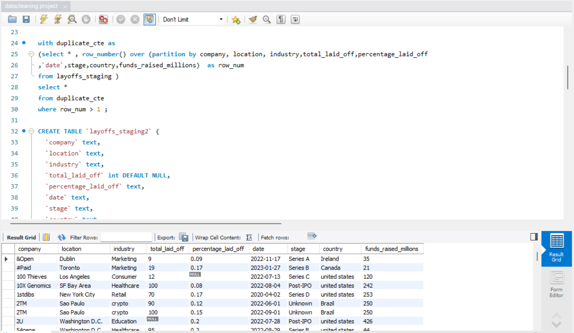The height and width of the screenshot is (333, 574).
Task: Click the Filter Rows input box
Action: click(x=126, y=237)
